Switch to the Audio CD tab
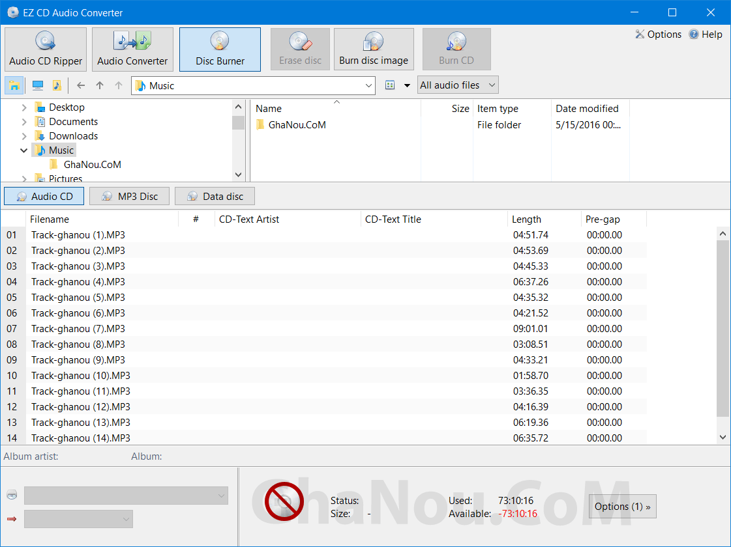The height and width of the screenshot is (547, 731). pos(44,197)
